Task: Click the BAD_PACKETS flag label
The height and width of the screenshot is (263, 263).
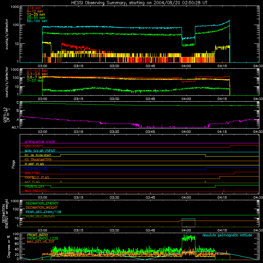Action: coord(36,191)
